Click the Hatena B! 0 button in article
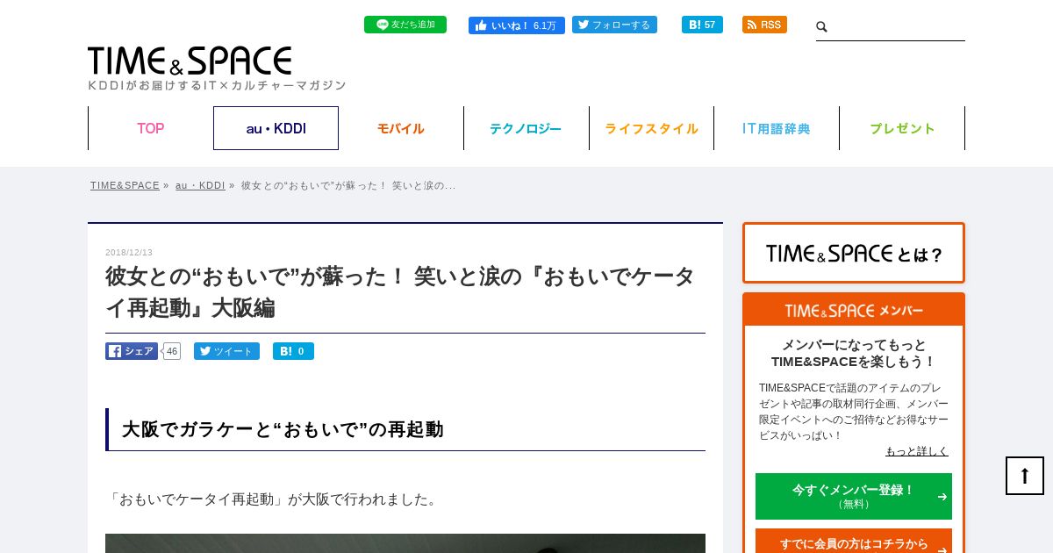Screen dimensions: 1053x553 293,351
